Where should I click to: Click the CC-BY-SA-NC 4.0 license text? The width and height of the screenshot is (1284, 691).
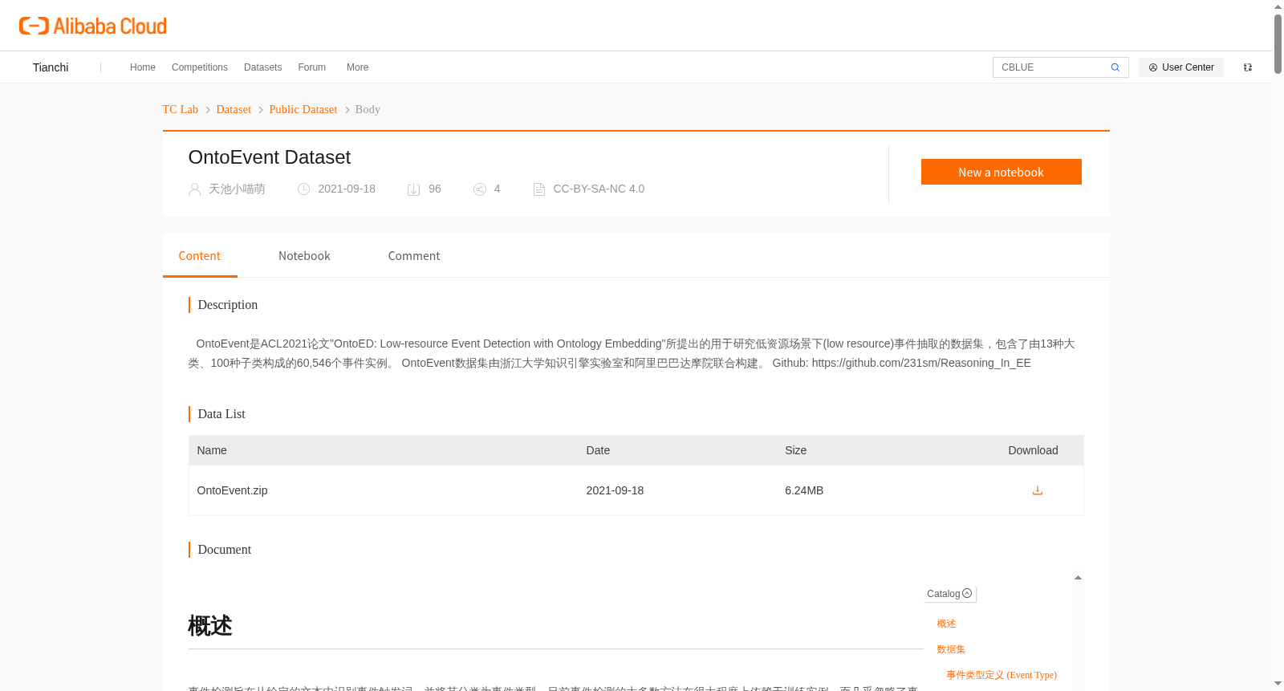click(x=599, y=189)
